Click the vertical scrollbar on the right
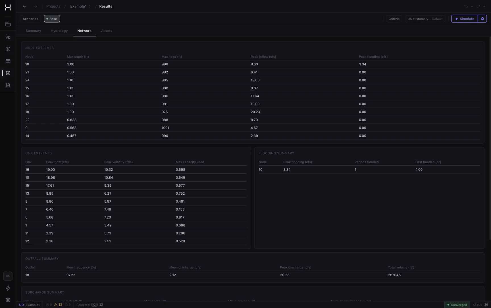Viewport: 491px width, 308px height. tap(490, 138)
